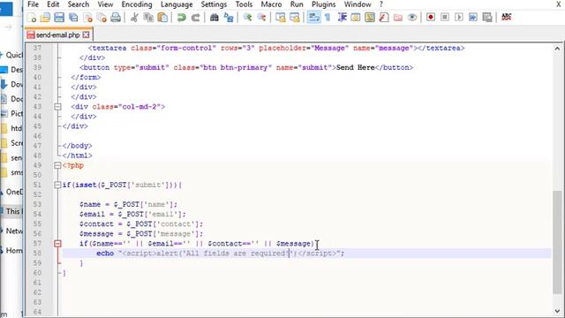Open the ? help menu
Image resolution: width=565 pixels, height=318 pixels.
point(380,4)
